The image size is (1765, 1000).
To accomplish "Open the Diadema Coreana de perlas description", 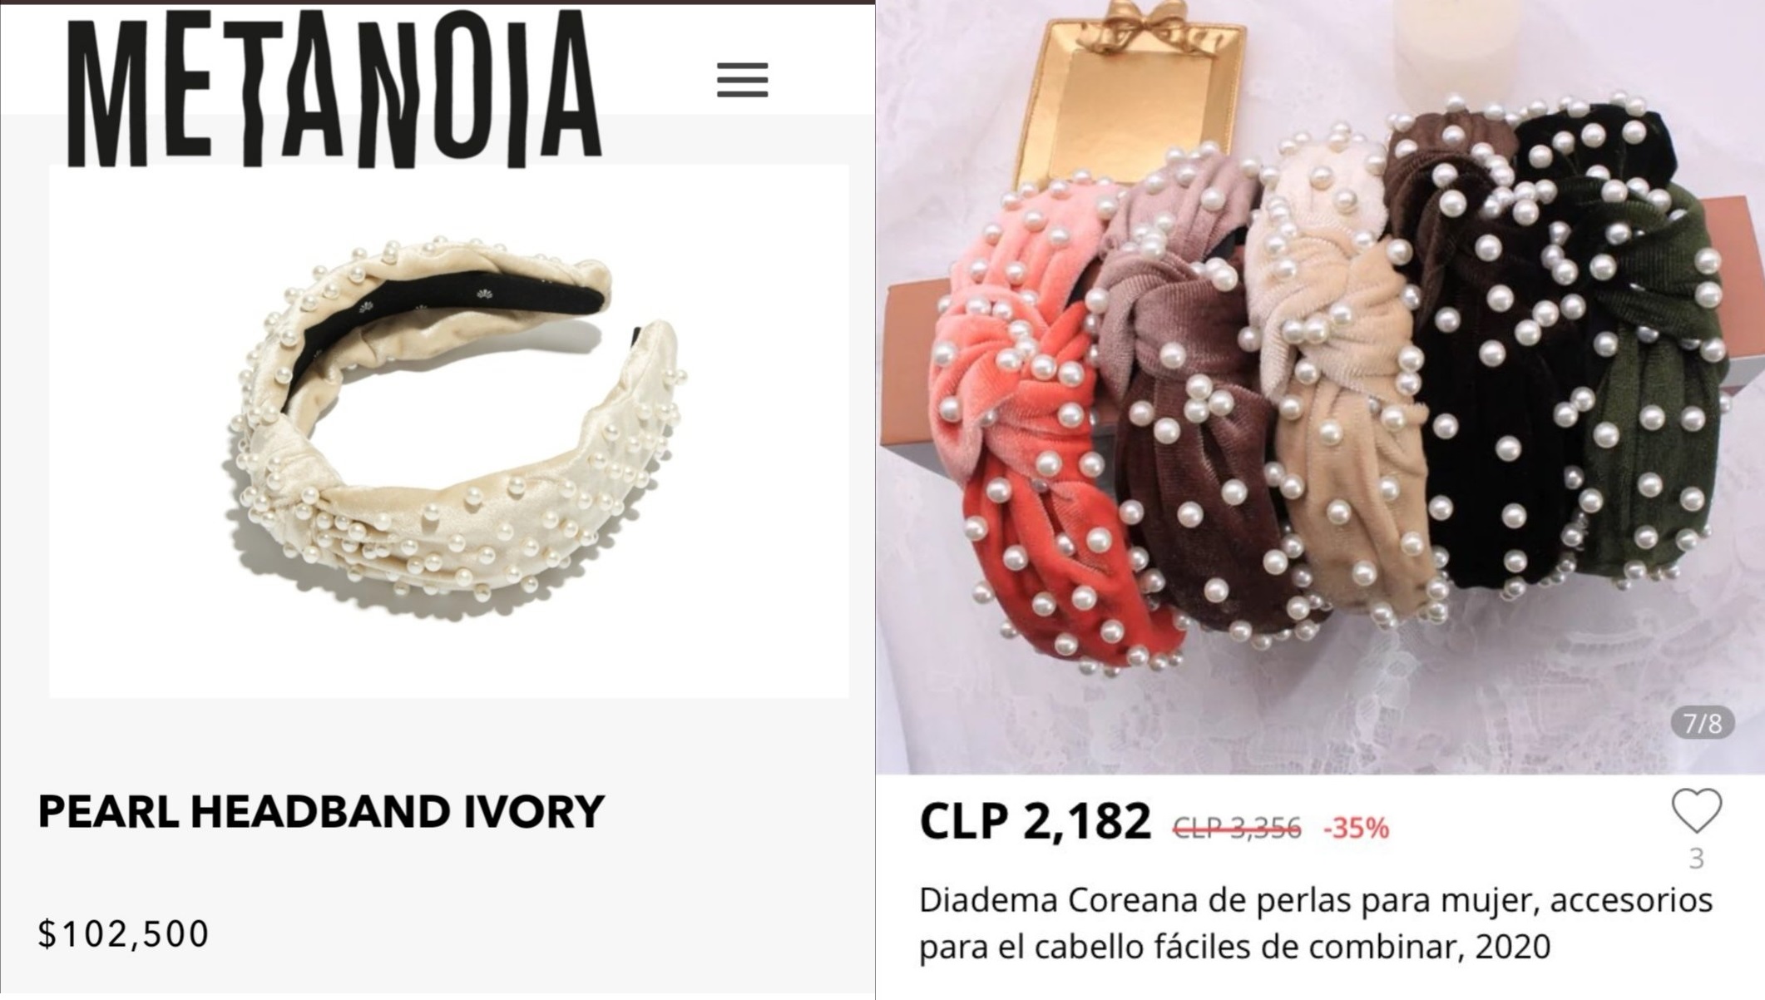I will [1316, 923].
